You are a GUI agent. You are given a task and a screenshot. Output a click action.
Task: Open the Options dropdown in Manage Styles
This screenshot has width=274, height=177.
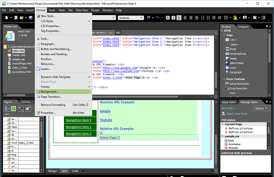[261, 109]
